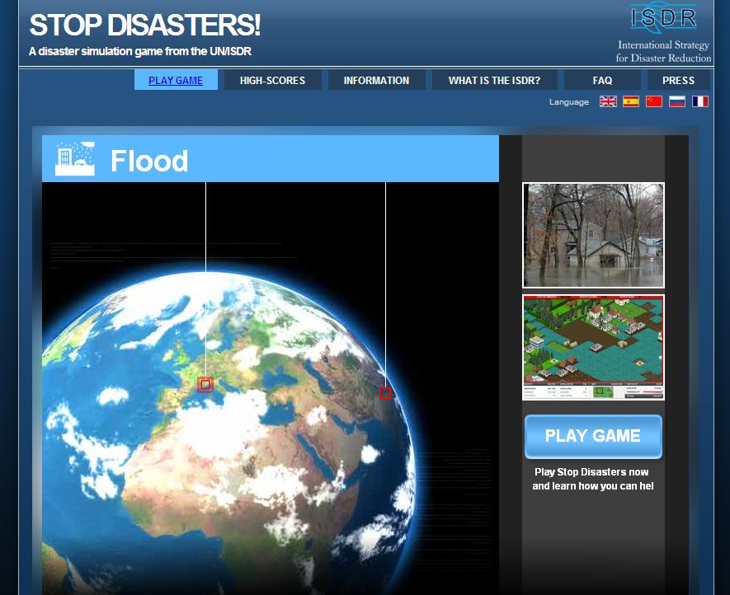Select the French language flag

pos(700,101)
